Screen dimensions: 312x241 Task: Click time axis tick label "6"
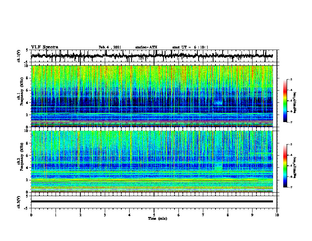(x=179, y=215)
